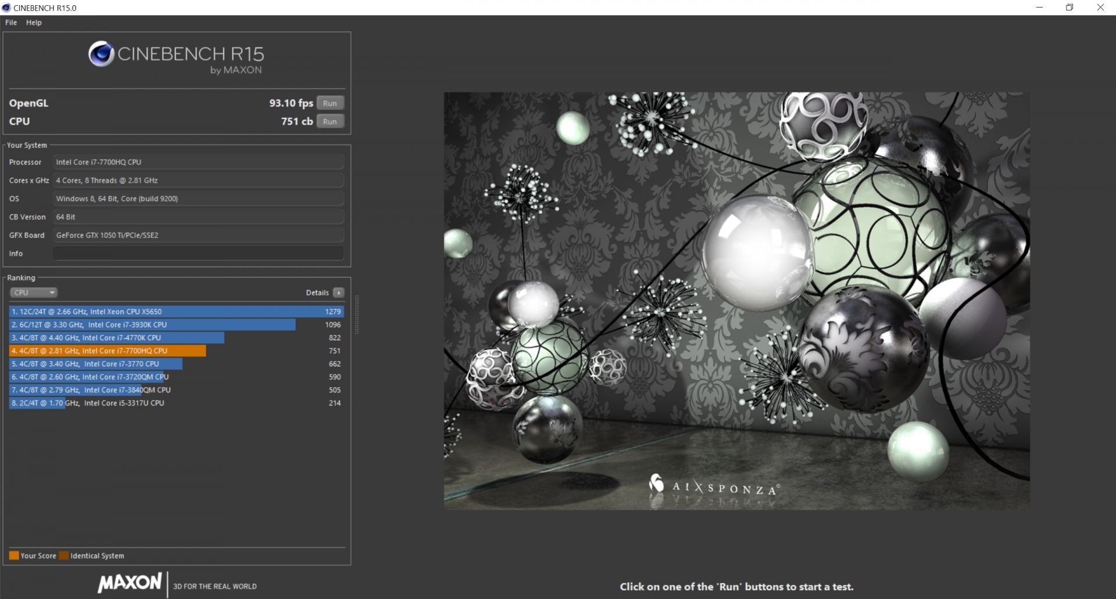Click the Cinebench R15 logo sphere icon
Image resolution: width=1116 pixels, height=599 pixels.
coord(101,54)
